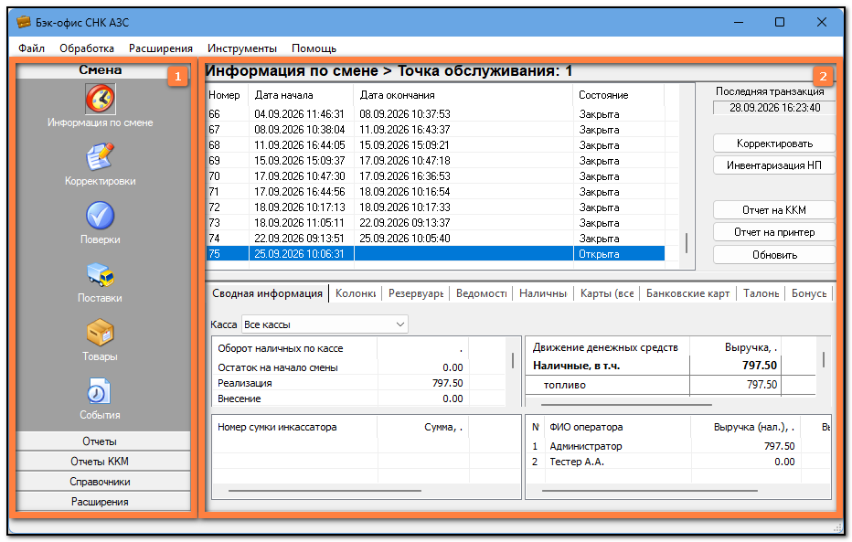
Task: Open the Расширения menu in the menu bar
Action: [161, 48]
